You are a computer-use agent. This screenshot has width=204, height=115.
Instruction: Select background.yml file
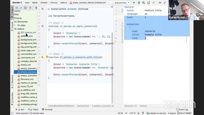click(28, 40)
